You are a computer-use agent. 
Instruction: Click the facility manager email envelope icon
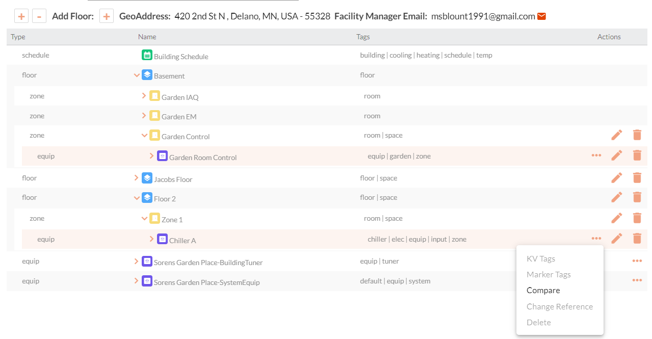click(x=542, y=16)
